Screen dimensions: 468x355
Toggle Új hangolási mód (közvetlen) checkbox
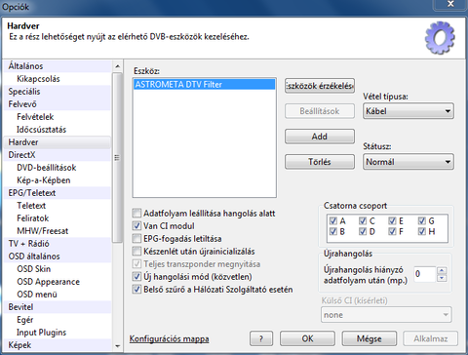136,277
